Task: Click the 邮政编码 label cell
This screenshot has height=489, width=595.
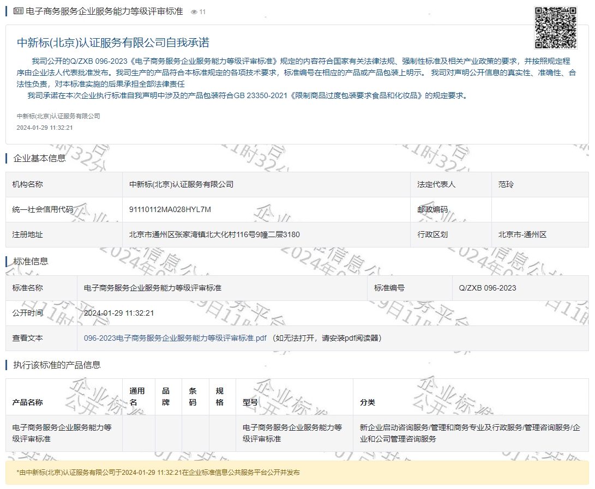Action: point(451,209)
